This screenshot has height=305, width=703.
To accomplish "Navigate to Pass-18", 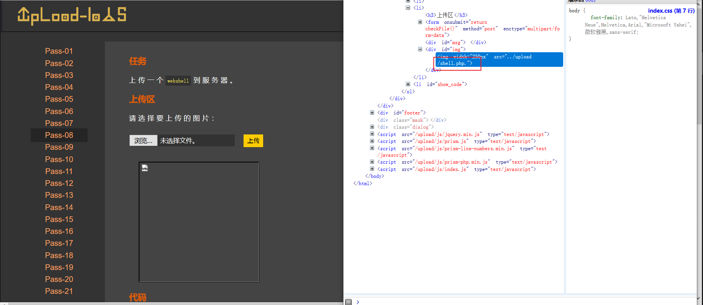I will [59, 255].
